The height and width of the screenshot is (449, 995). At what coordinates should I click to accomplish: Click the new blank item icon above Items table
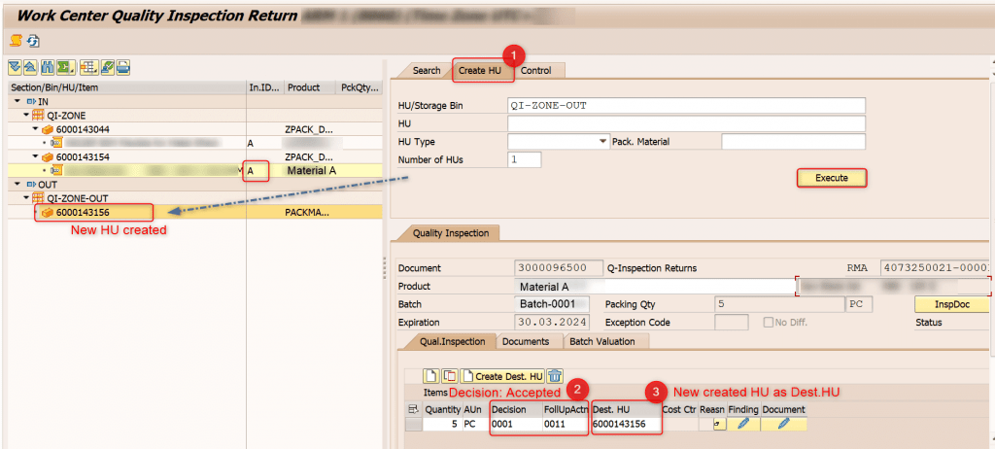click(x=430, y=375)
